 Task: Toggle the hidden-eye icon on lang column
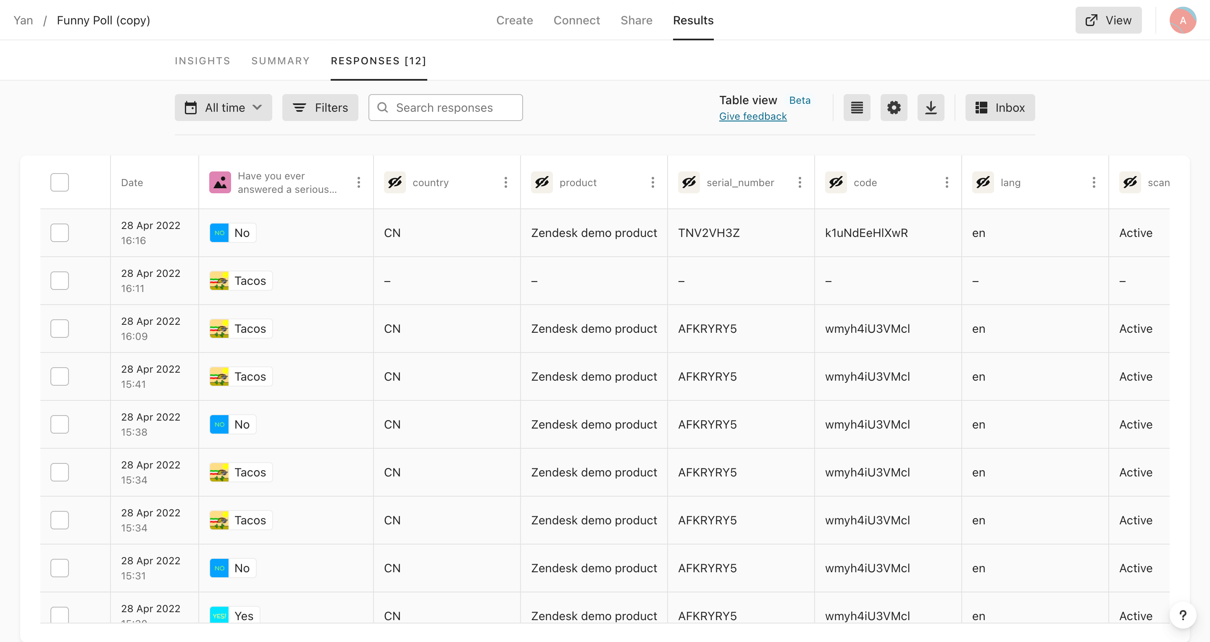pyautogui.click(x=983, y=182)
